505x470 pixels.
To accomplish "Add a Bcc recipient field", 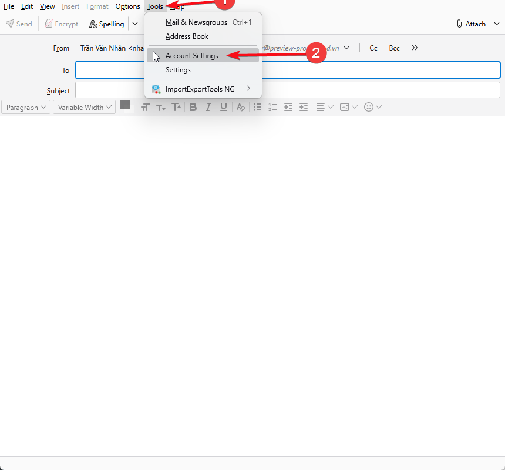I will point(394,48).
